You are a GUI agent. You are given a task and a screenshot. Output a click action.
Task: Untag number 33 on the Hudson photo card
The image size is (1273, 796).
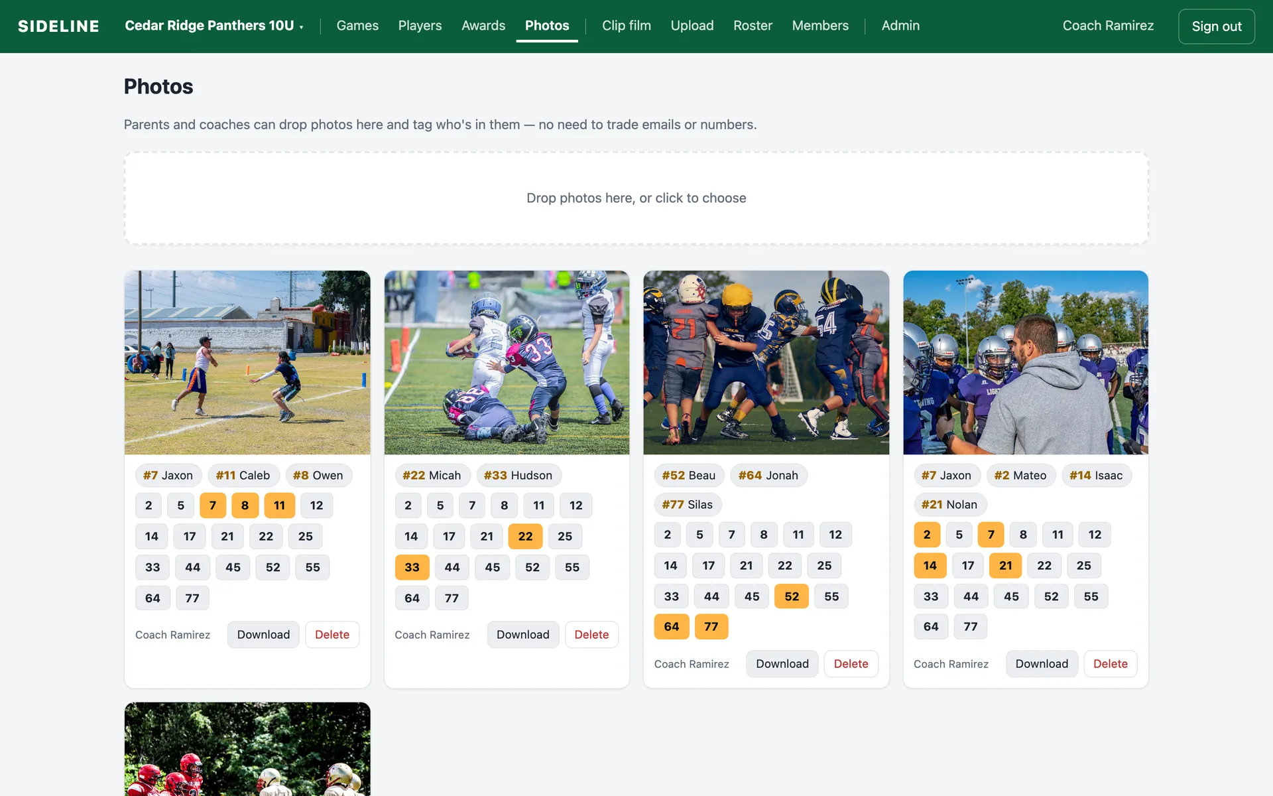coord(412,567)
